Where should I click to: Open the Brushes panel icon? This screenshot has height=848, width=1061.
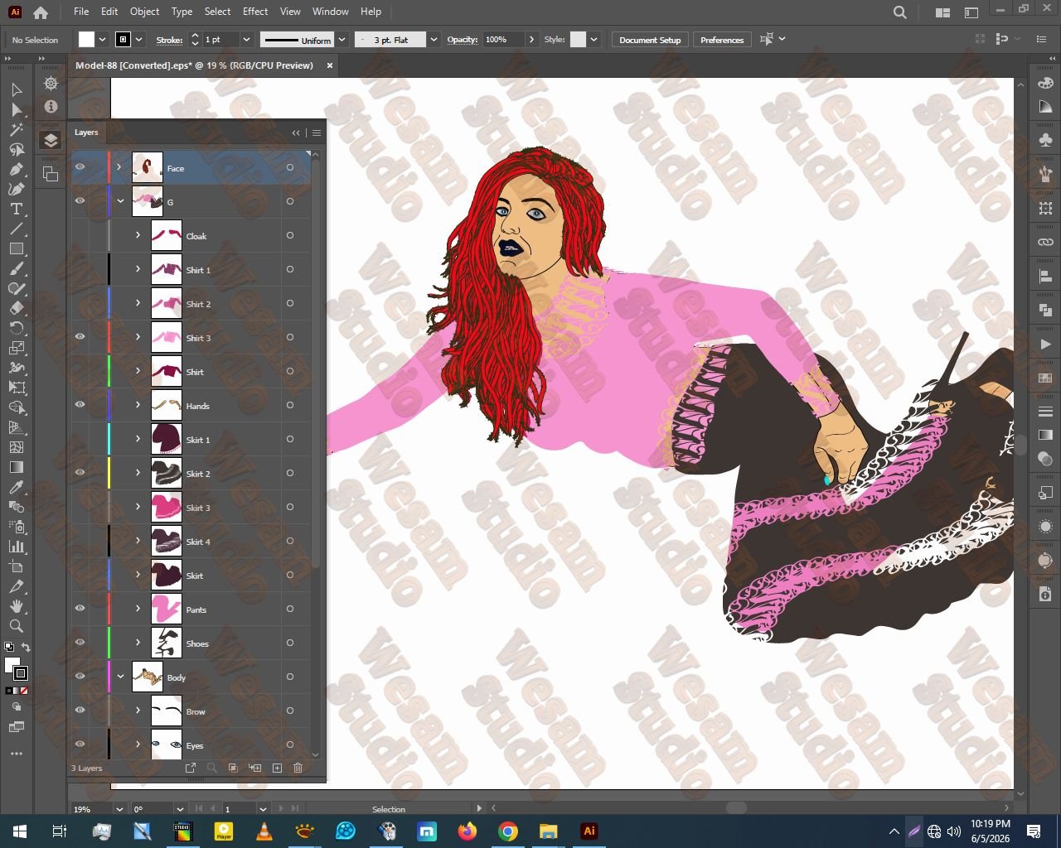1045,173
